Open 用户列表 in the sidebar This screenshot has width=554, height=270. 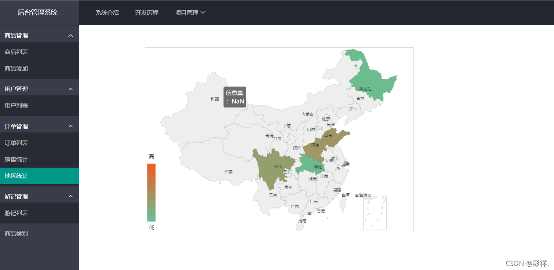pyautogui.click(x=39, y=106)
